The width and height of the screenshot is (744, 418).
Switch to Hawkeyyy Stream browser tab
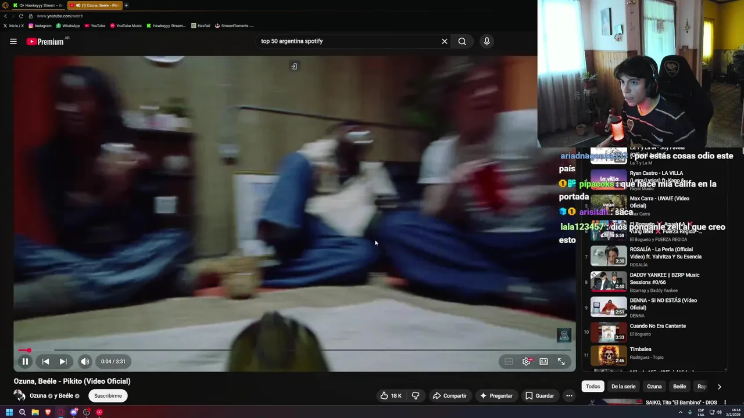click(x=38, y=5)
